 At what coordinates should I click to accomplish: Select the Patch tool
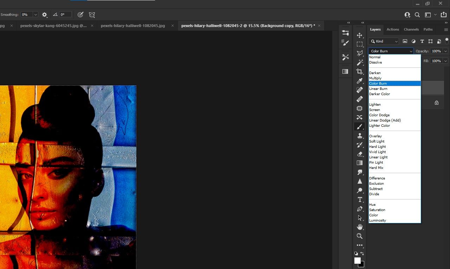360,108
